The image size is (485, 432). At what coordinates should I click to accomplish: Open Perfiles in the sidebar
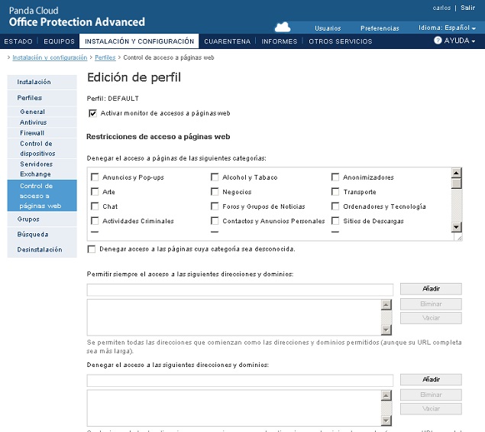(x=42, y=98)
